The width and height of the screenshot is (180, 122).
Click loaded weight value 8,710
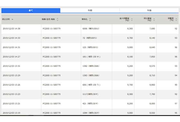coord(152,75)
